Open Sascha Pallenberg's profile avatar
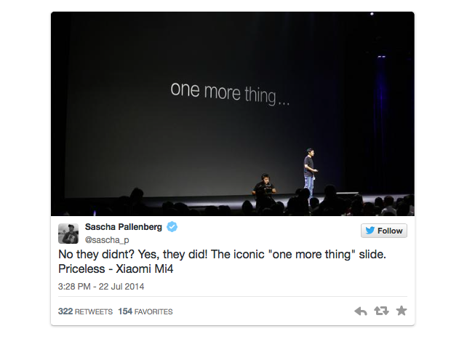 coord(68,233)
